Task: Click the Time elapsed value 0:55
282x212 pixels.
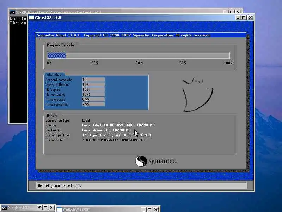Action: pyautogui.click(x=93, y=99)
